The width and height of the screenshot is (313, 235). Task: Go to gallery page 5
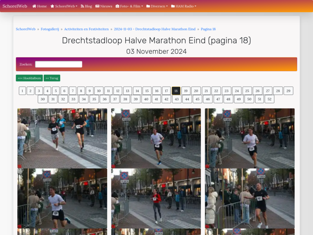[56, 91]
